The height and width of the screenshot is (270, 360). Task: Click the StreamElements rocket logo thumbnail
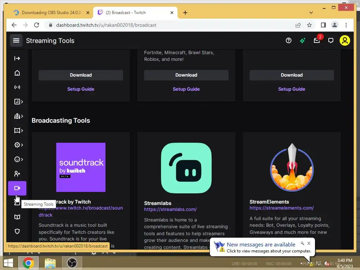[x=292, y=167]
